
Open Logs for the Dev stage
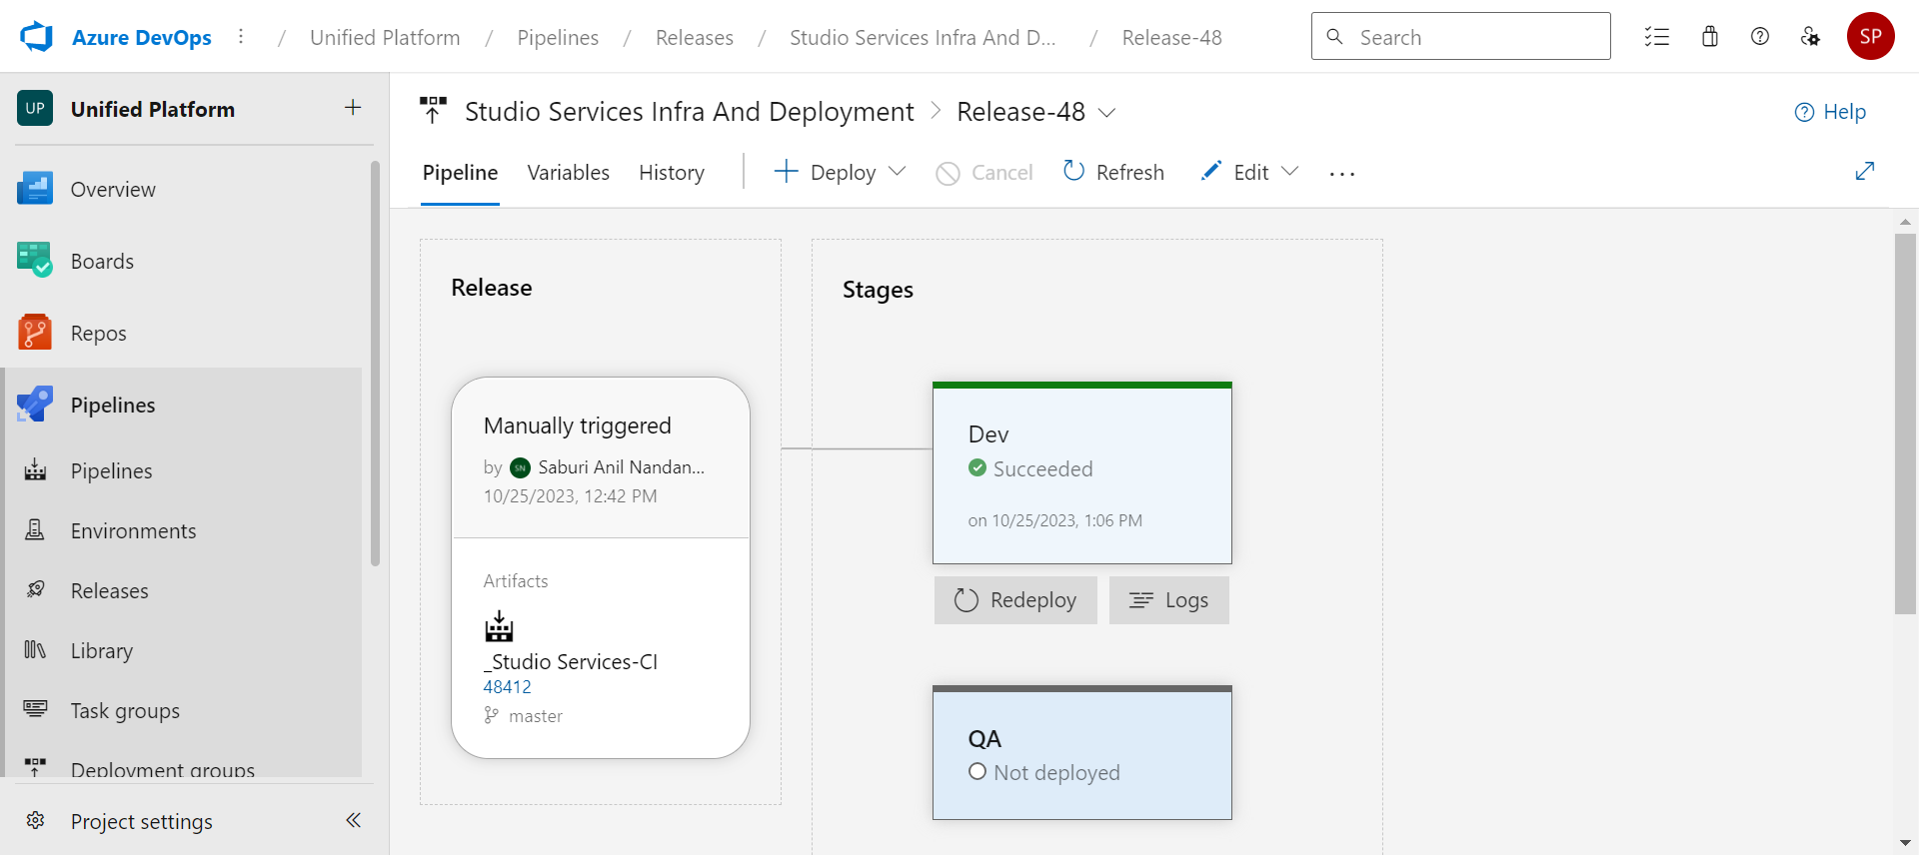[x=1169, y=600]
